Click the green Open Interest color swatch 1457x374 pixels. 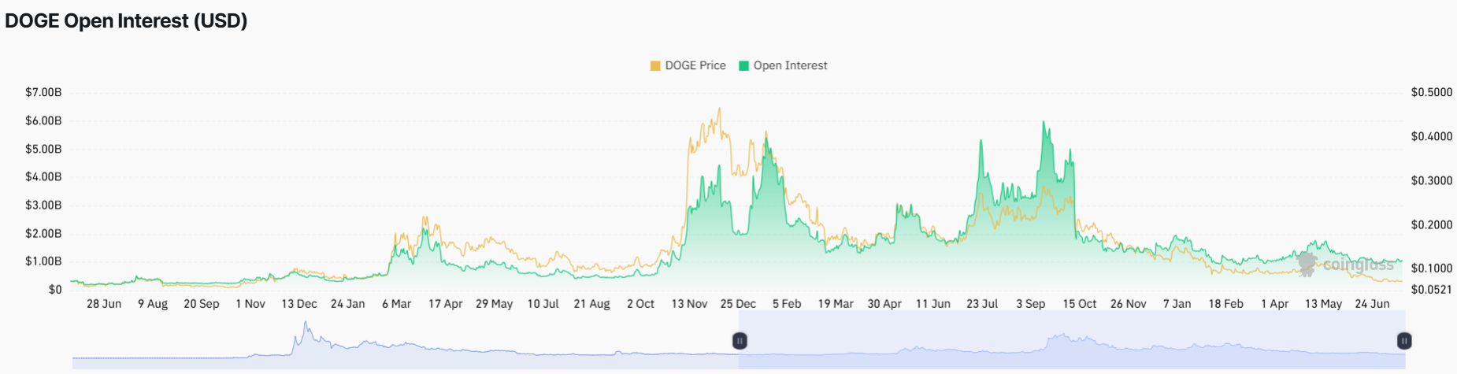743,65
